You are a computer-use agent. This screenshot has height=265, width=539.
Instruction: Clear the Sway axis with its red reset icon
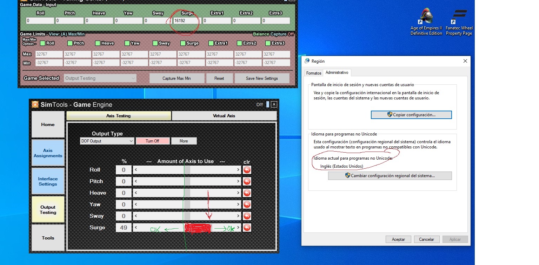point(247,216)
